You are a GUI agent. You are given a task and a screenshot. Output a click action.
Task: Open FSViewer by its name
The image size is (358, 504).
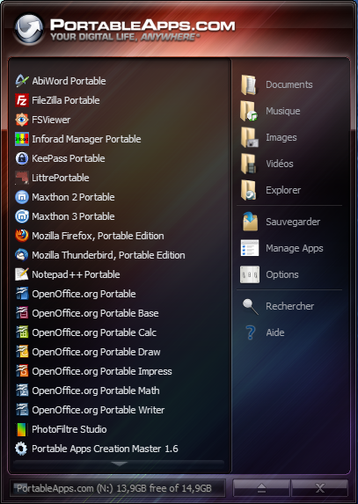51,120
